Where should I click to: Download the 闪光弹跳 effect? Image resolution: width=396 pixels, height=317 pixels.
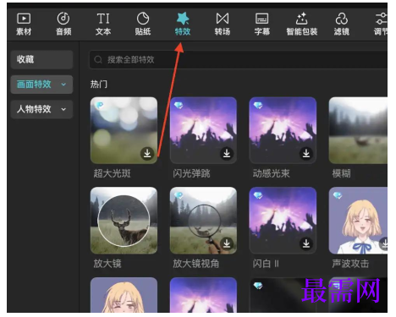click(x=227, y=154)
